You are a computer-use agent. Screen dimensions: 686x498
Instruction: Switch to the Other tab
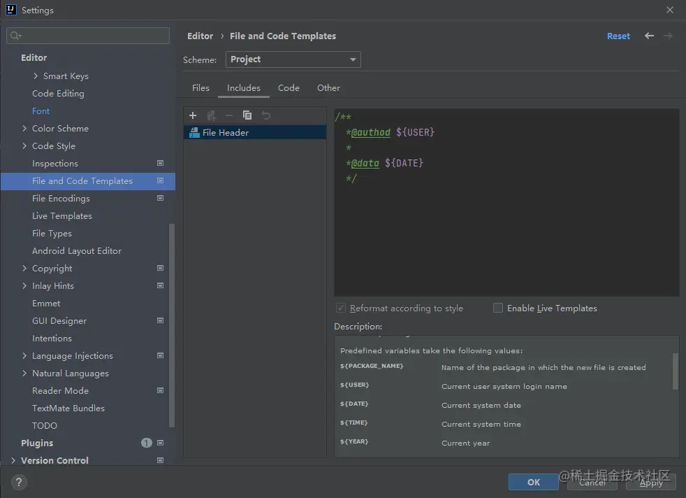[x=328, y=87]
